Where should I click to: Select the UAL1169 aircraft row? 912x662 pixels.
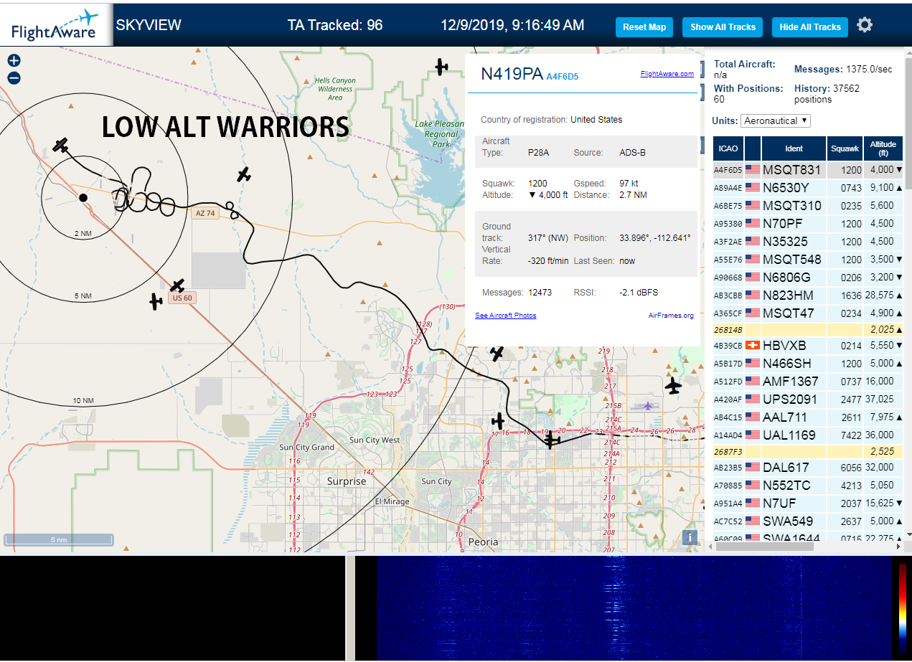tap(808, 435)
